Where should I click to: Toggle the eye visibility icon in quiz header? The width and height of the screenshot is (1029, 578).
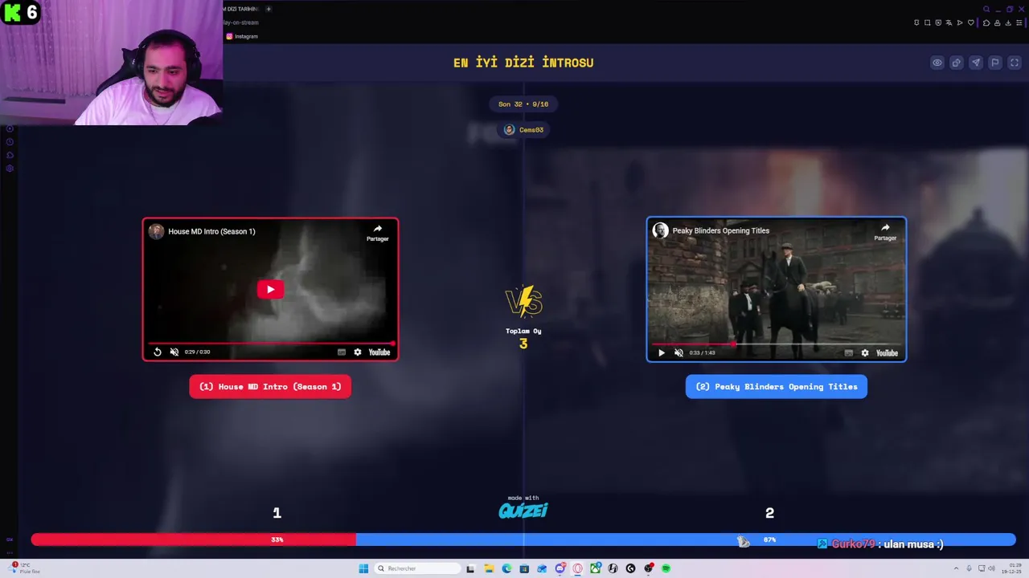coord(937,63)
